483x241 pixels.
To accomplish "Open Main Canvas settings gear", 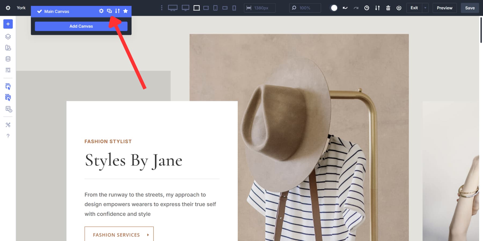I will point(101,11).
